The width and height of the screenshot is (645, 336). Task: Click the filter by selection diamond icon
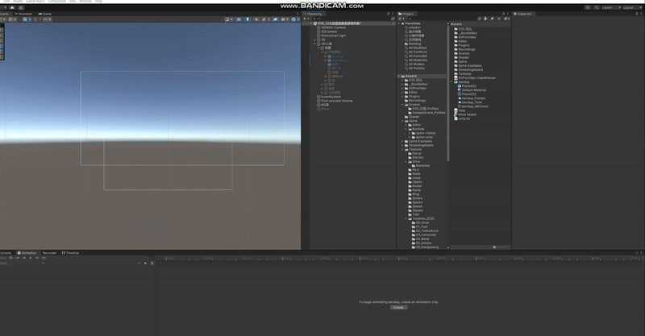pyautogui.click(x=139, y=263)
